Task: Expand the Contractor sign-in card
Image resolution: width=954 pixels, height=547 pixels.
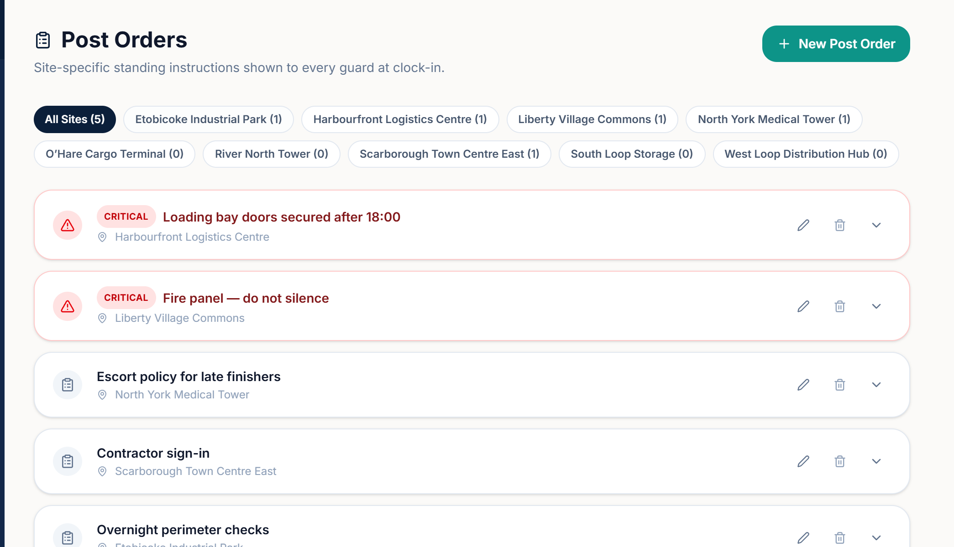Action: [x=876, y=461]
